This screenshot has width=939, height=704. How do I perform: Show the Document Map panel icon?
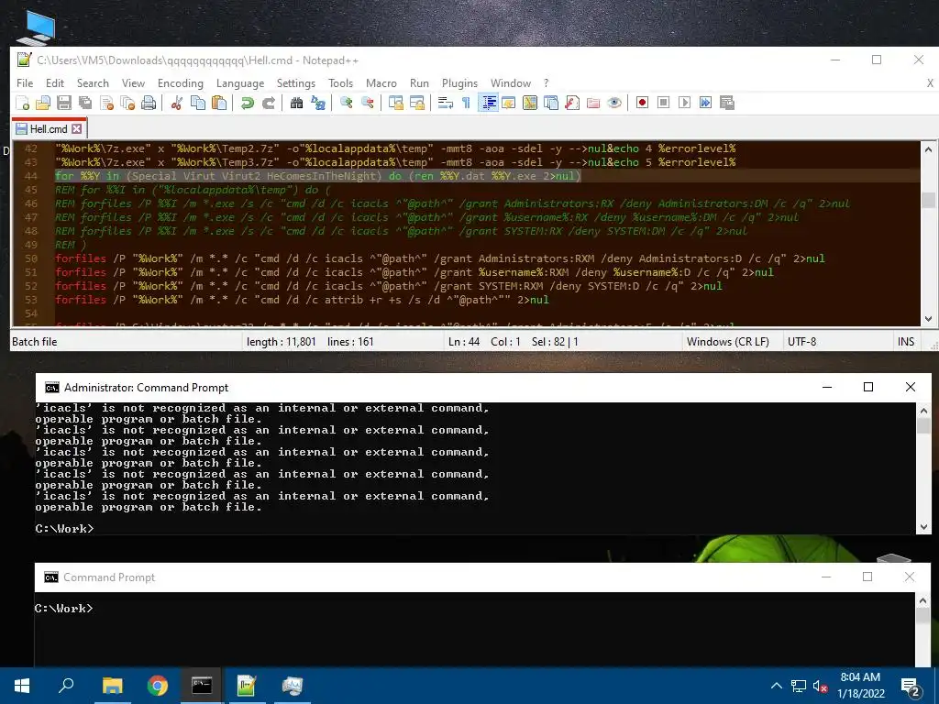pyautogui.click(x=529, y=103)
